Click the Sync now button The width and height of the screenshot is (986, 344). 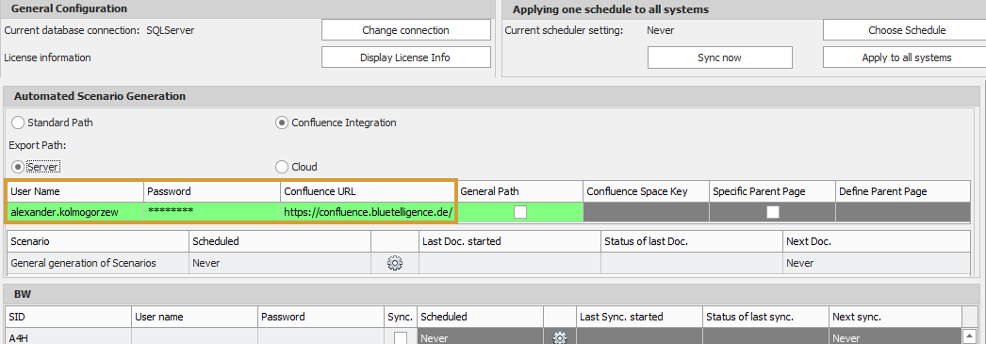tap(719, 57)
